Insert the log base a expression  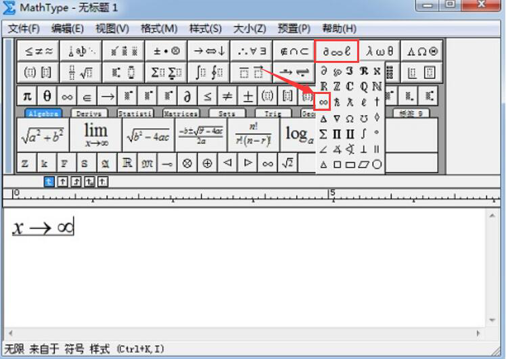[x=298, y=135]
